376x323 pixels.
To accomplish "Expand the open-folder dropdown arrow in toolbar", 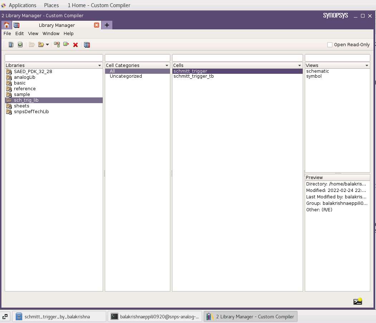I will pos(47,45).
